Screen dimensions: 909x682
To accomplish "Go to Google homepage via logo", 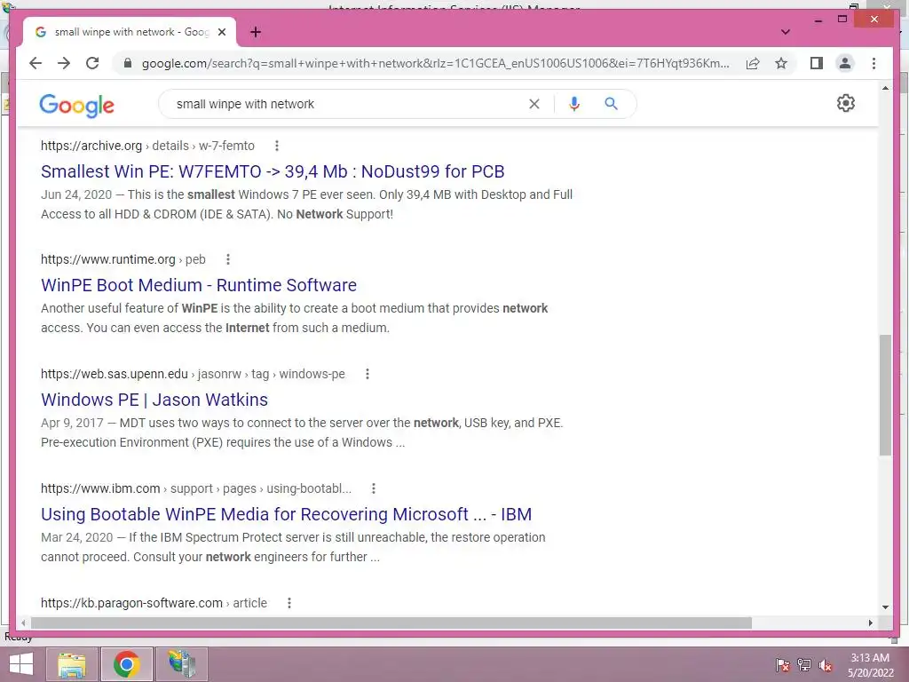I will pyautogui.click(x=76, y=105).
